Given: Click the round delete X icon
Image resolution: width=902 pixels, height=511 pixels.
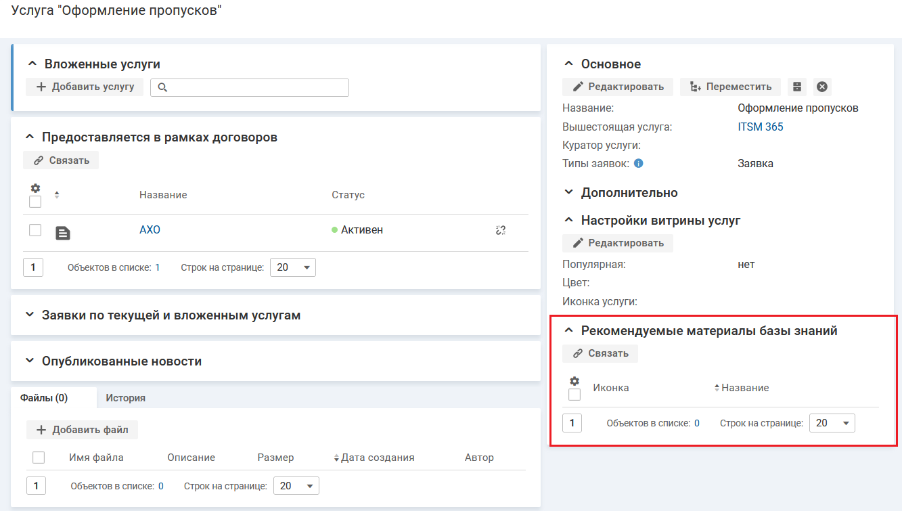Looking at the screenshot, I should 822,87.
